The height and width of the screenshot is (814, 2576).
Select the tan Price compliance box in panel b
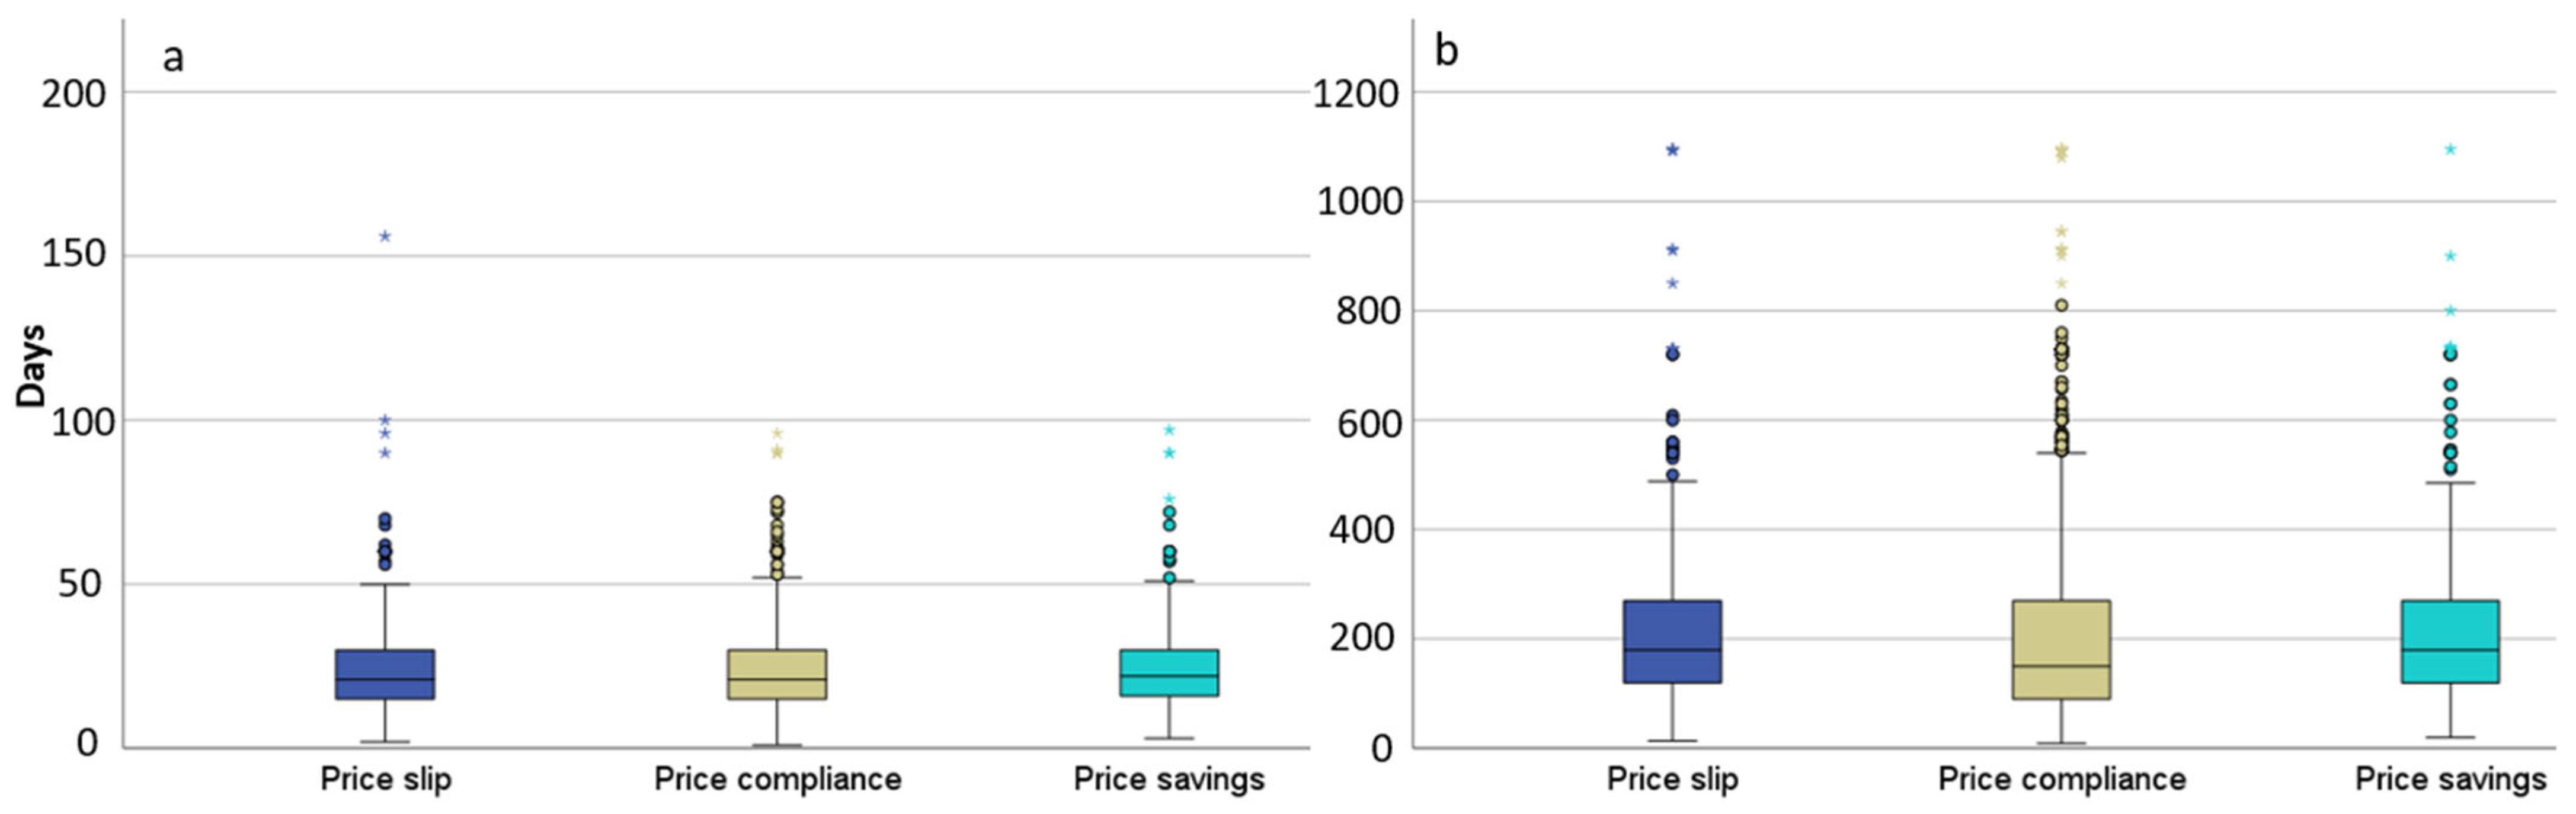[2061, 649]
